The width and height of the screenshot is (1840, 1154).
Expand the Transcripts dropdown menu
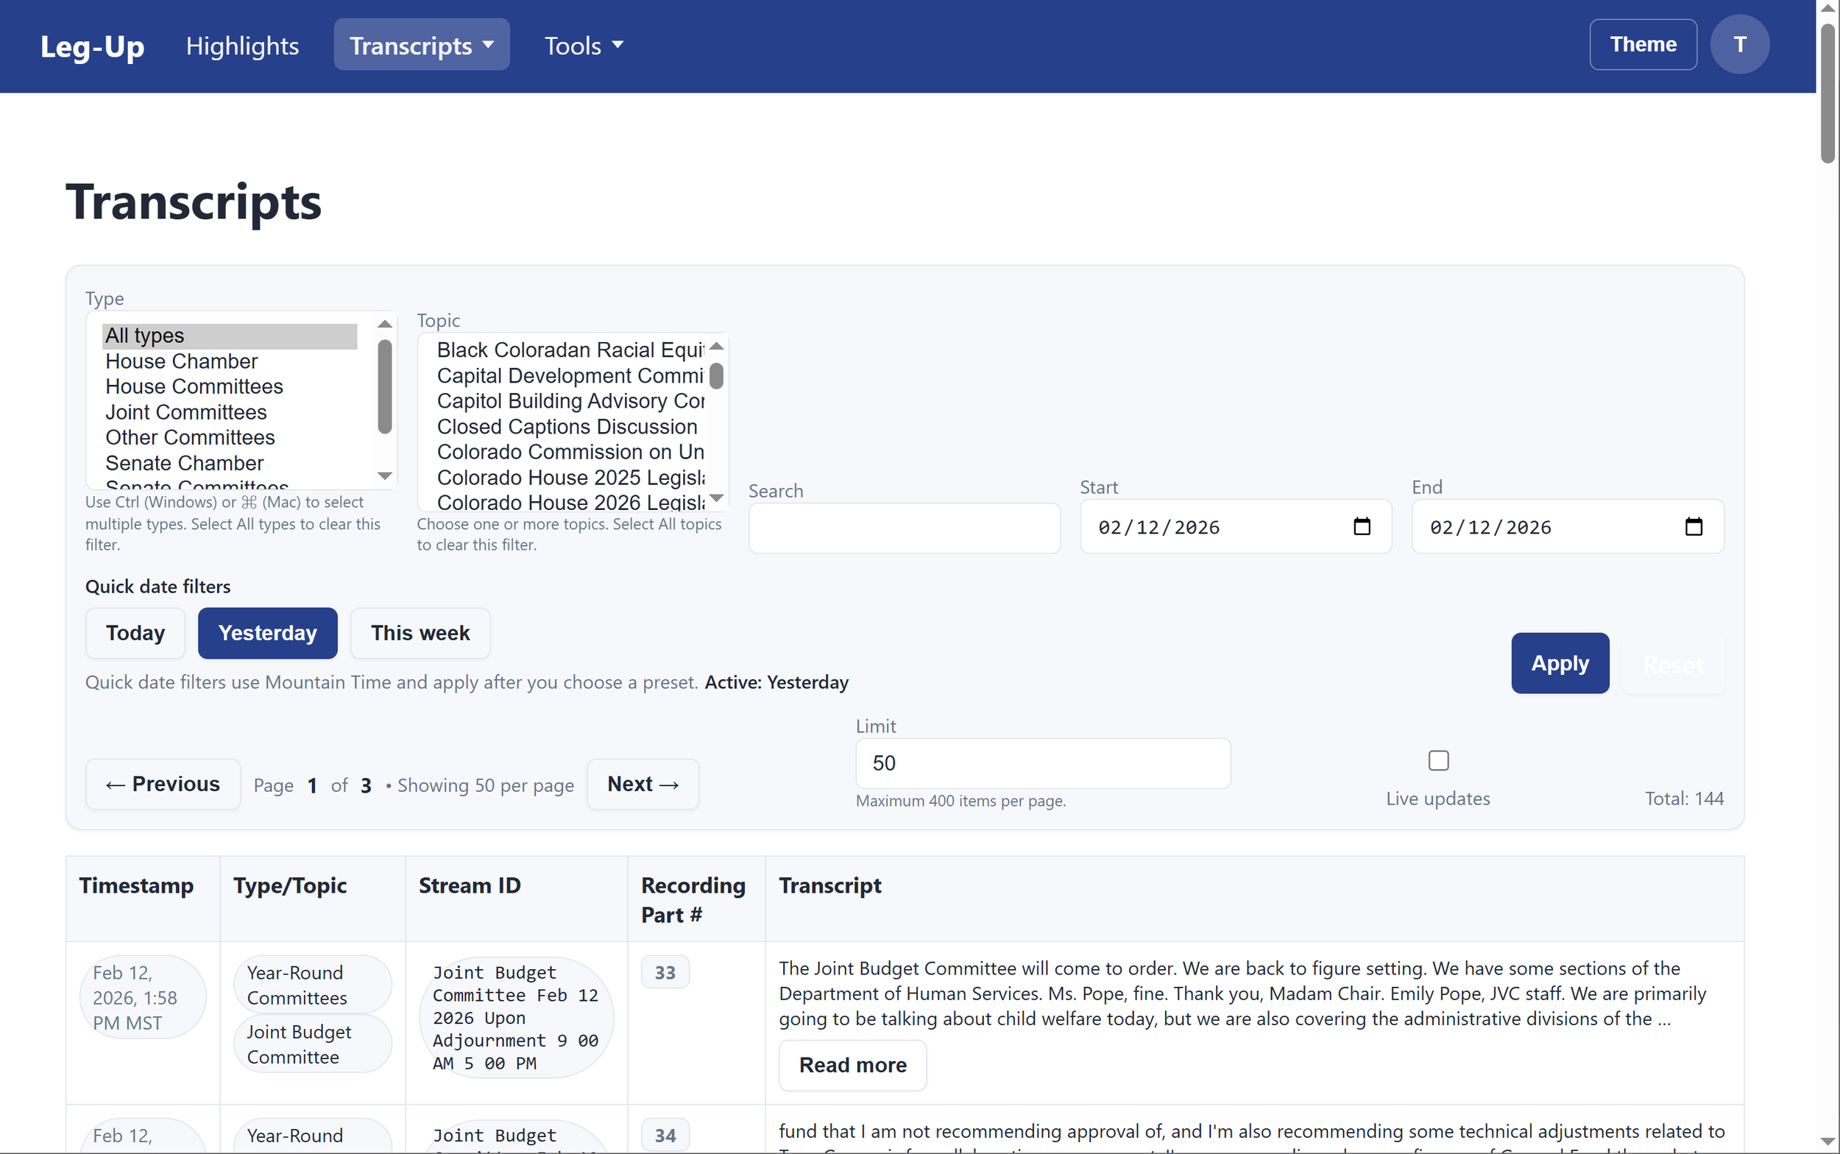[x=421, y=45]
